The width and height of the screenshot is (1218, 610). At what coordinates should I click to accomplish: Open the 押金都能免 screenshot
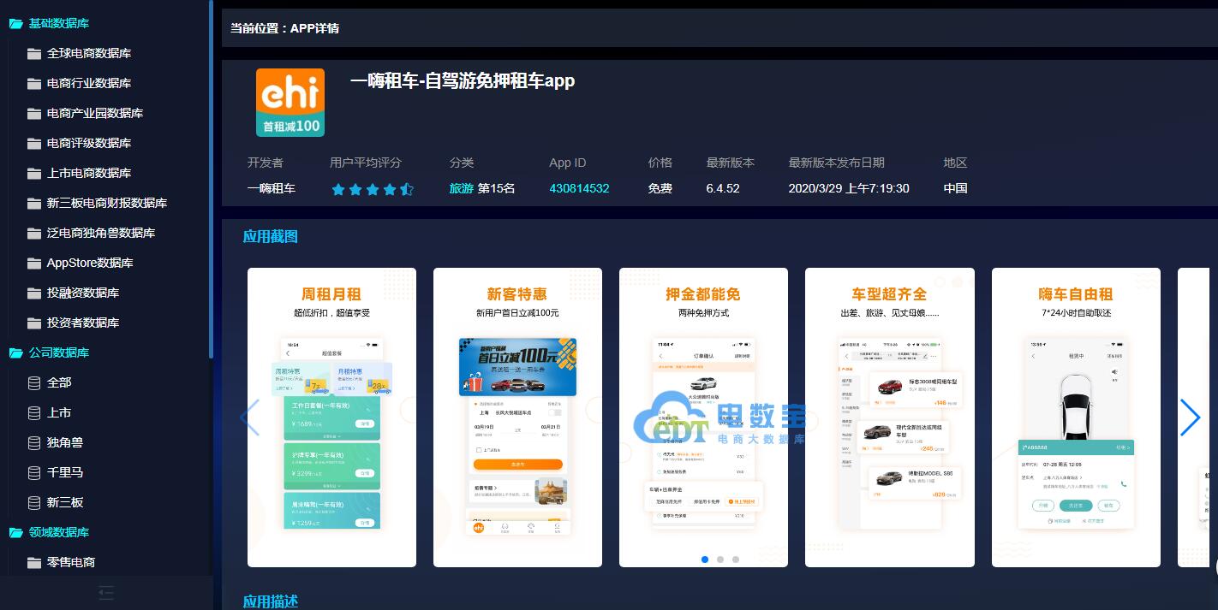703,418
